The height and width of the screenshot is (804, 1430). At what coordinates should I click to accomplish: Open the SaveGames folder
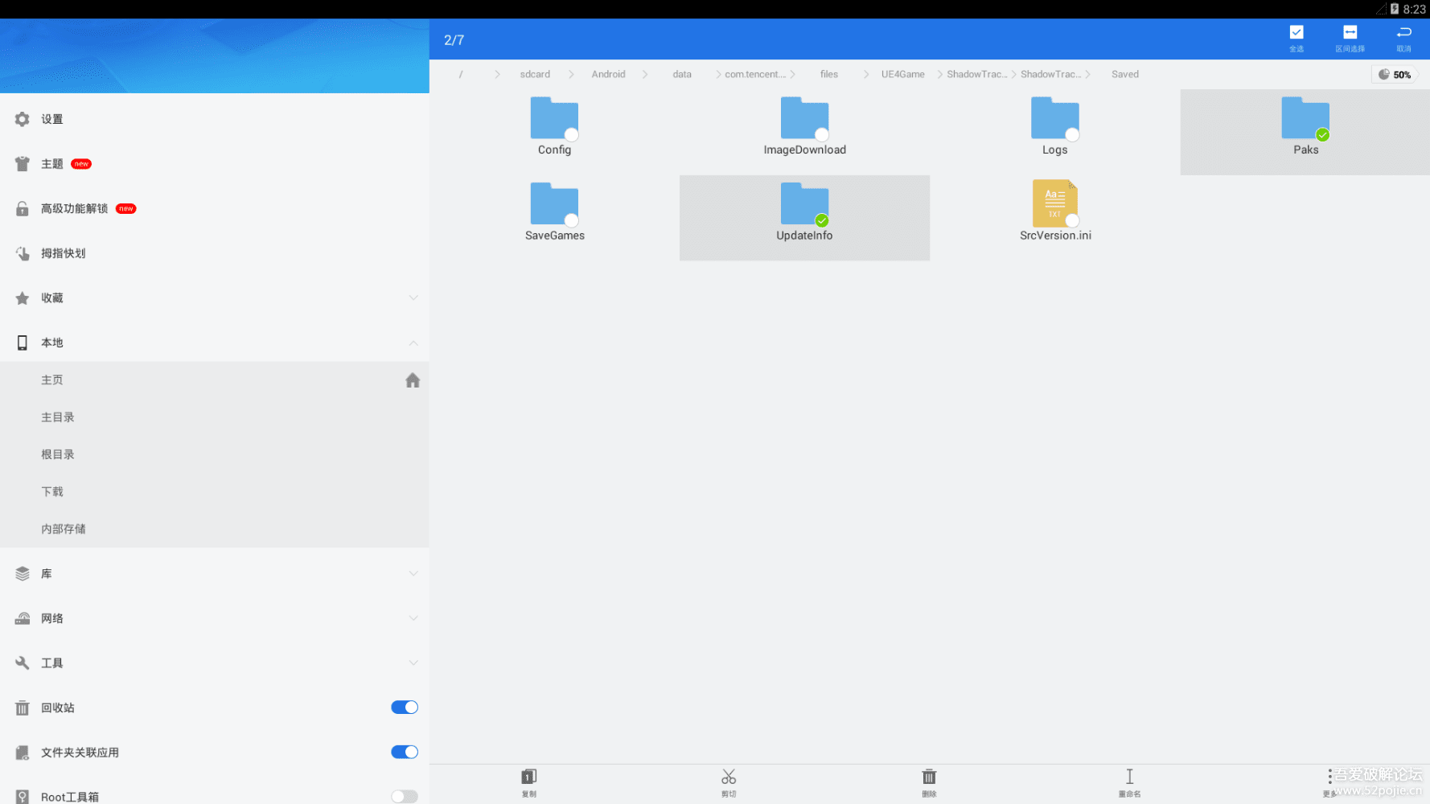(554, 212)
